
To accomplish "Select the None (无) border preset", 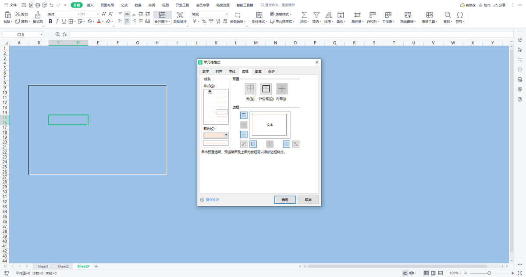I will (250, 89).
